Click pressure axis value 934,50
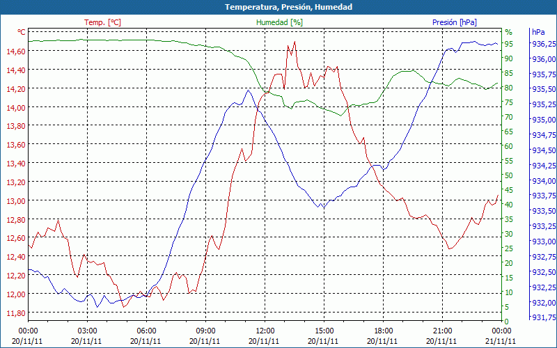Viewport: 557px width, 348px height. pyautogui.click(x=544, y=150)
